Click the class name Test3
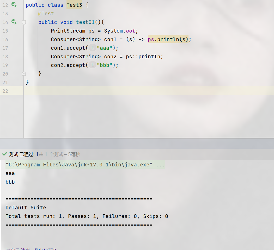The height and width of the screenshot is (250, 274). 74,5
